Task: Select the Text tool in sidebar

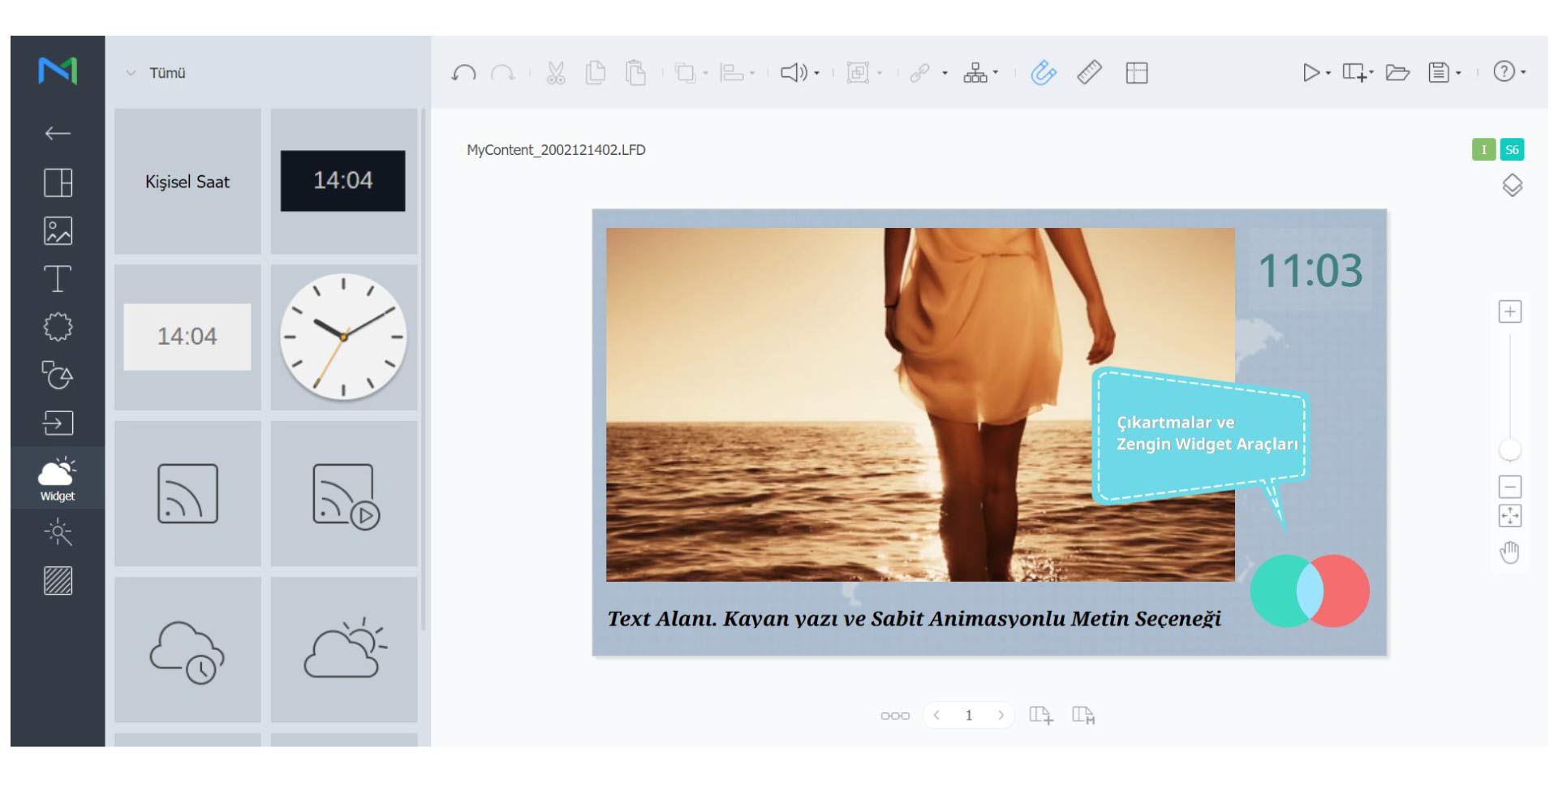Action: pos(58,279)
